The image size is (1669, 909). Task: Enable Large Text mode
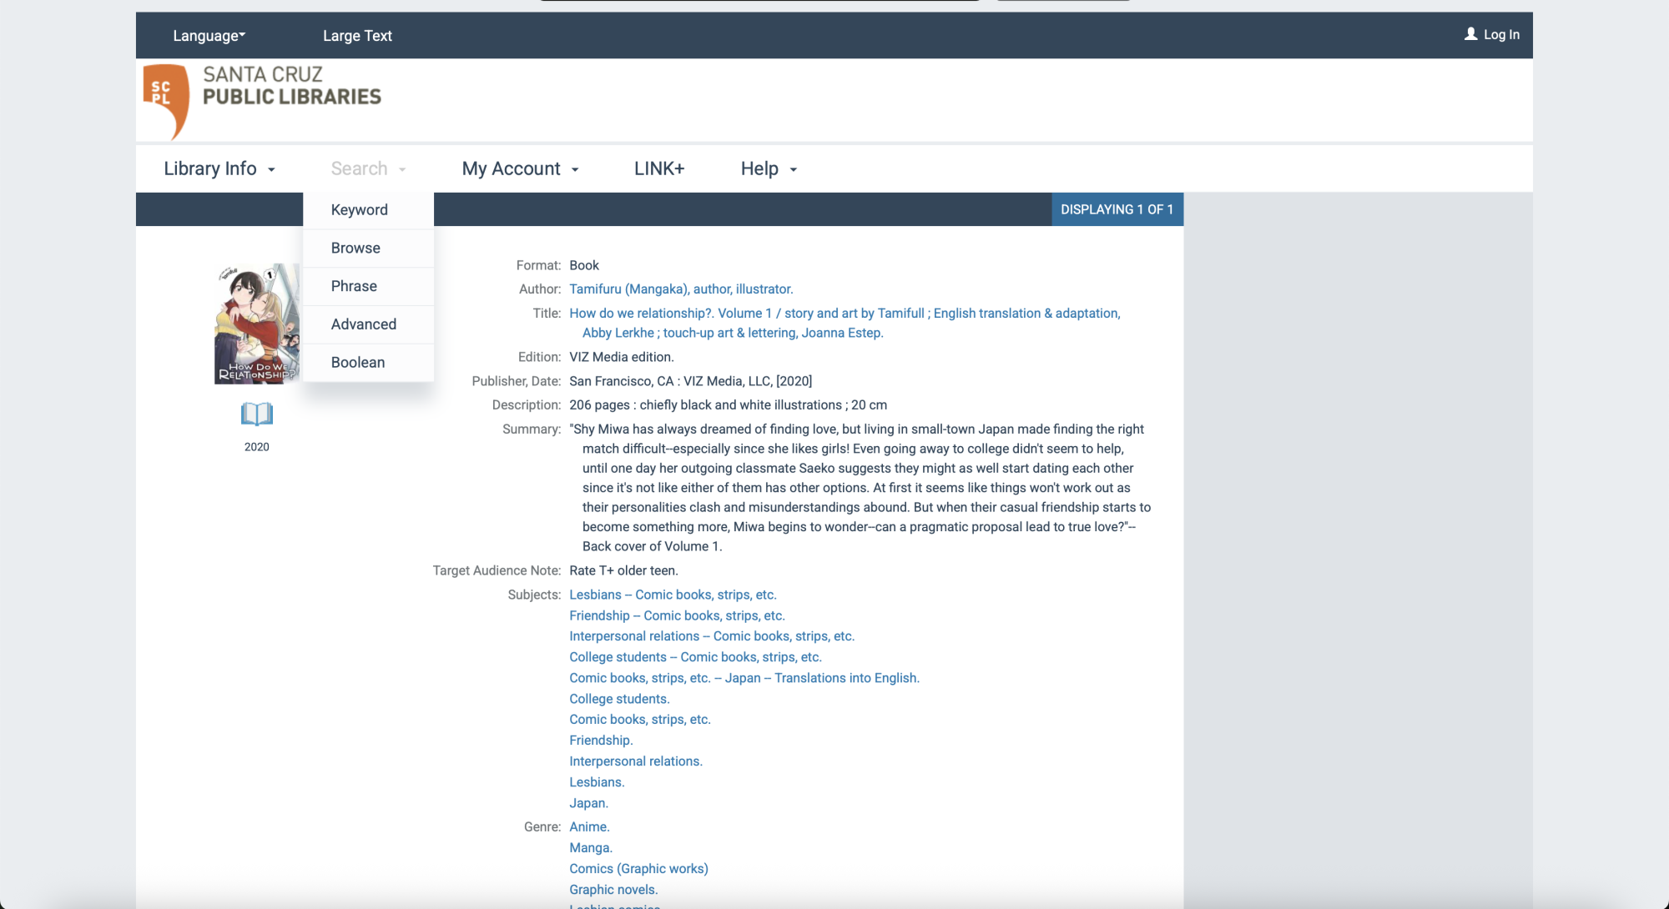[x=357, y=35]
